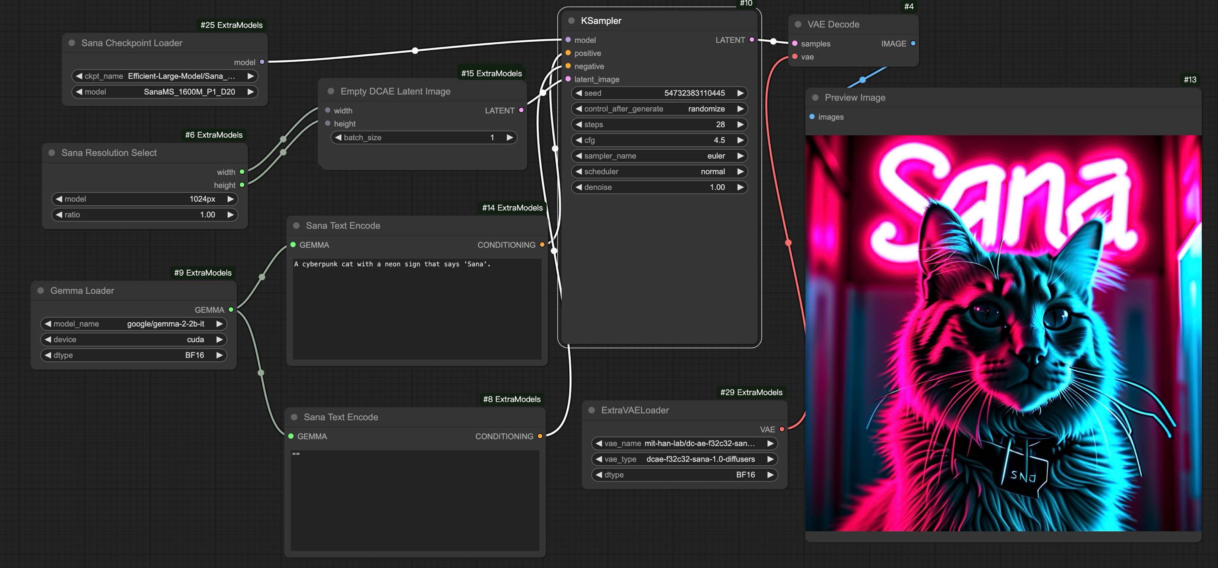Click the Sana Resolution Select width output
This screenshot has height=568, width=1218.
242,172
